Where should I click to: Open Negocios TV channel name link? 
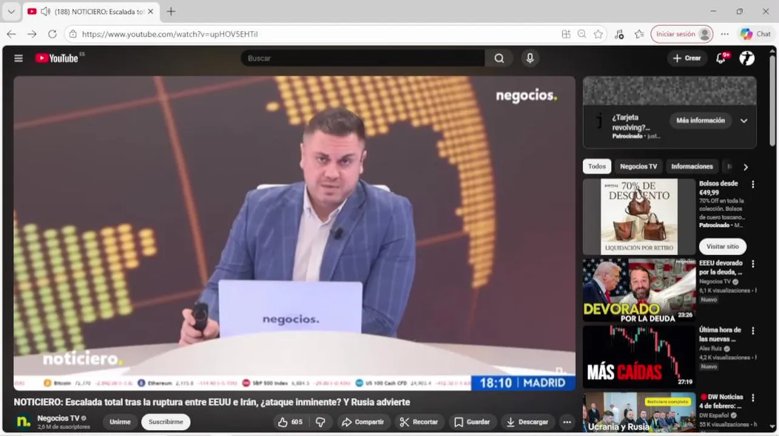click(58, 418)
